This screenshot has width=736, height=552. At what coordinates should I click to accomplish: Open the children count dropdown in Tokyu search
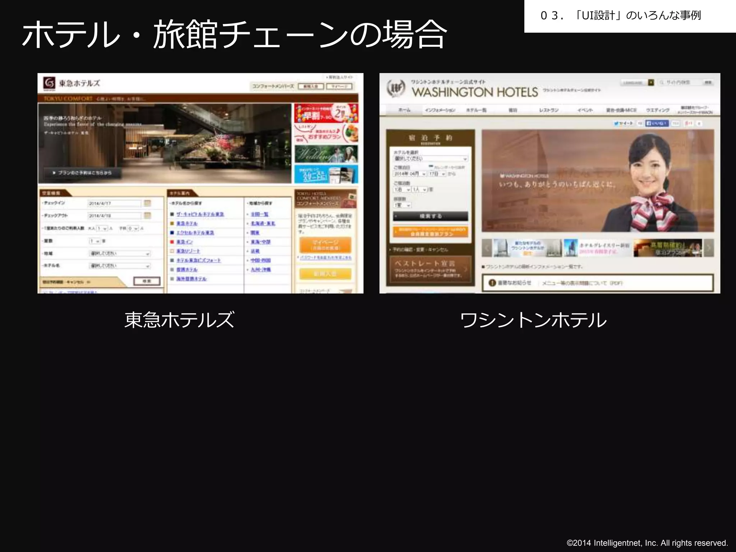133,229
